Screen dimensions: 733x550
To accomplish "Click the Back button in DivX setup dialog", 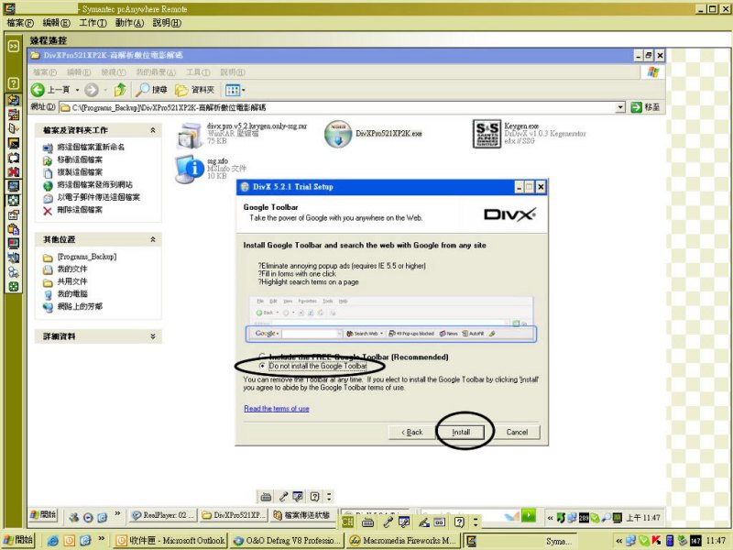I will click(x=412, y=432).
